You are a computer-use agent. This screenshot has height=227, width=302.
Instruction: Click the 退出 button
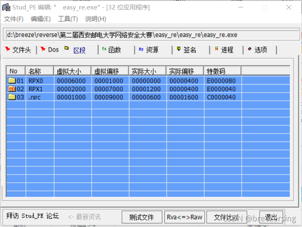coord(271,217)
